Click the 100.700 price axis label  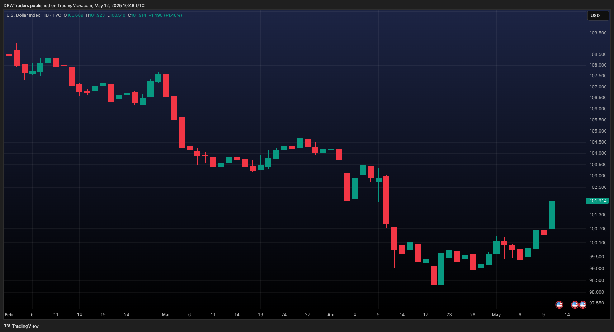pos(598,229)
